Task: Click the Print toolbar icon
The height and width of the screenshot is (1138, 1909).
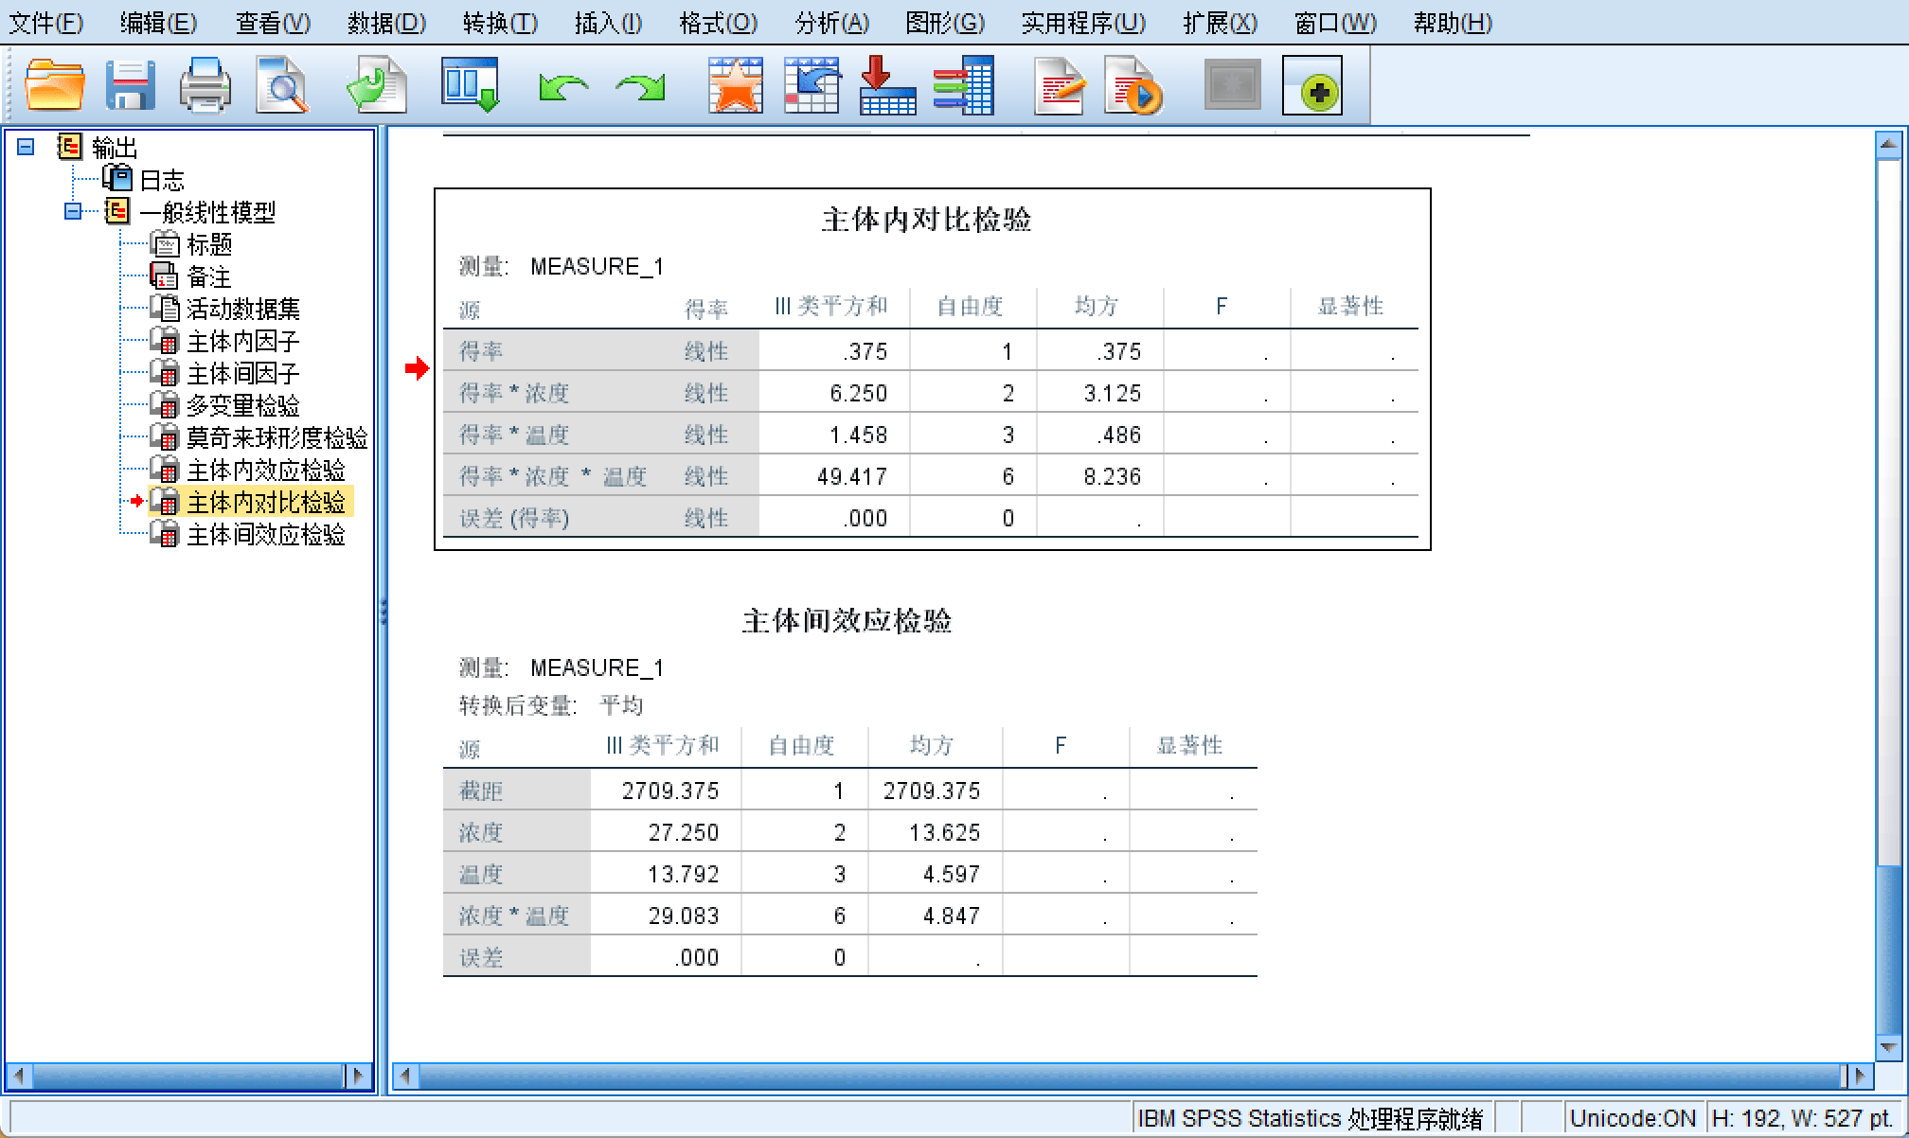Action: coord(205,86)
